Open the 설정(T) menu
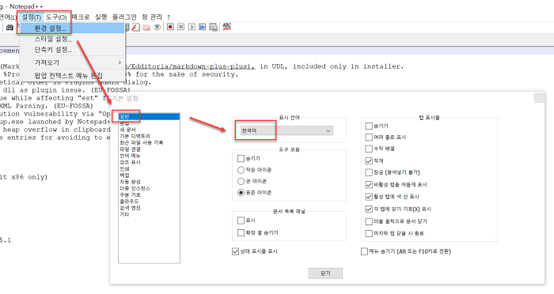 (32, 17)
